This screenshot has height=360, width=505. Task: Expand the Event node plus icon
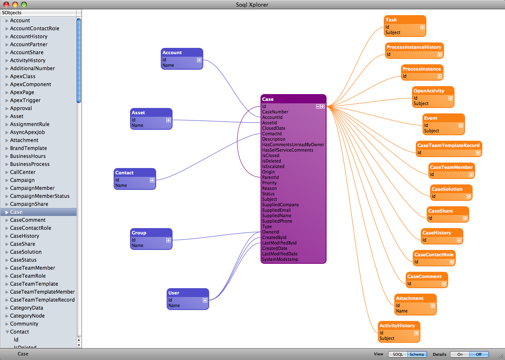pos(461,126)
